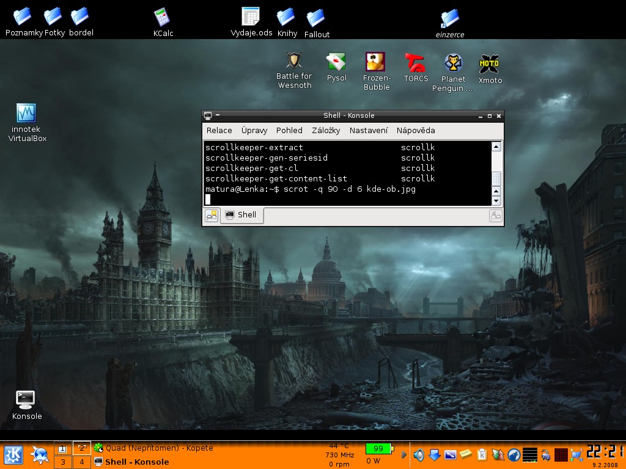Click the 44 °C temperature readout
The height and width of the screenshot is (469, 626).
(x=339, y=446)
